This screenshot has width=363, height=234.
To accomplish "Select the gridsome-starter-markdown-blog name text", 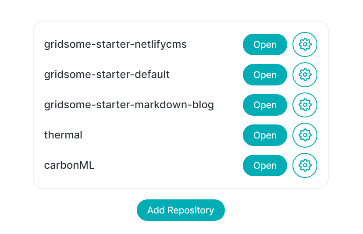I will [x=129, y=105].
